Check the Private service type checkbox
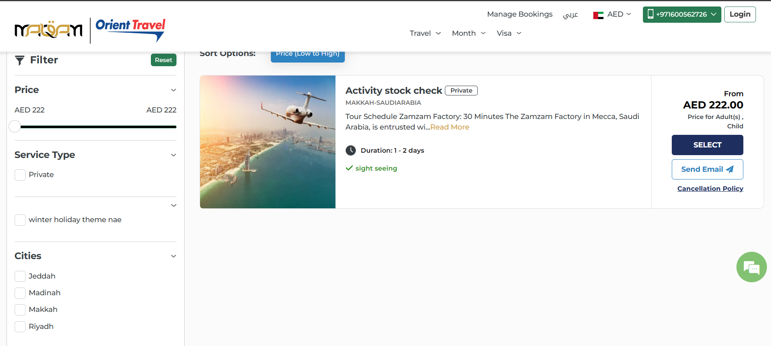The height and width of the screenshot is (346, 771). [20, 175]
